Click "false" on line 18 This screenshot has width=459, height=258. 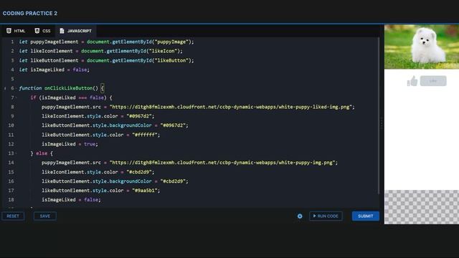[x=91, y=200]
